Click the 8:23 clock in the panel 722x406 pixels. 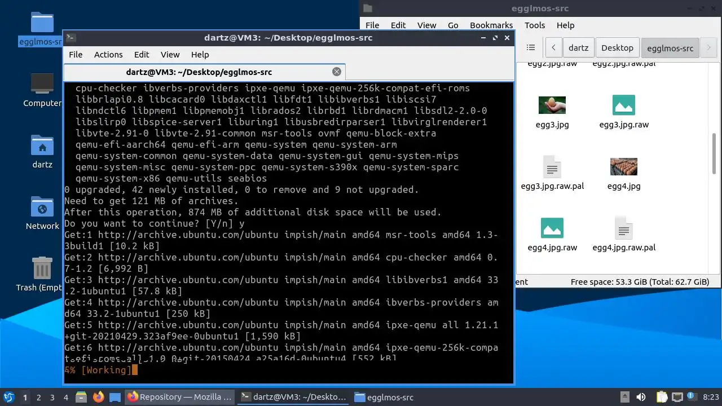click(x=711, y=397)
